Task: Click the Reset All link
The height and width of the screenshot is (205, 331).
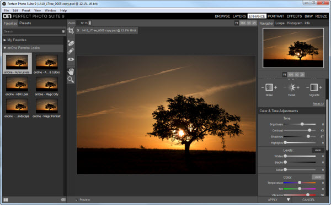Action: point(318,104)
